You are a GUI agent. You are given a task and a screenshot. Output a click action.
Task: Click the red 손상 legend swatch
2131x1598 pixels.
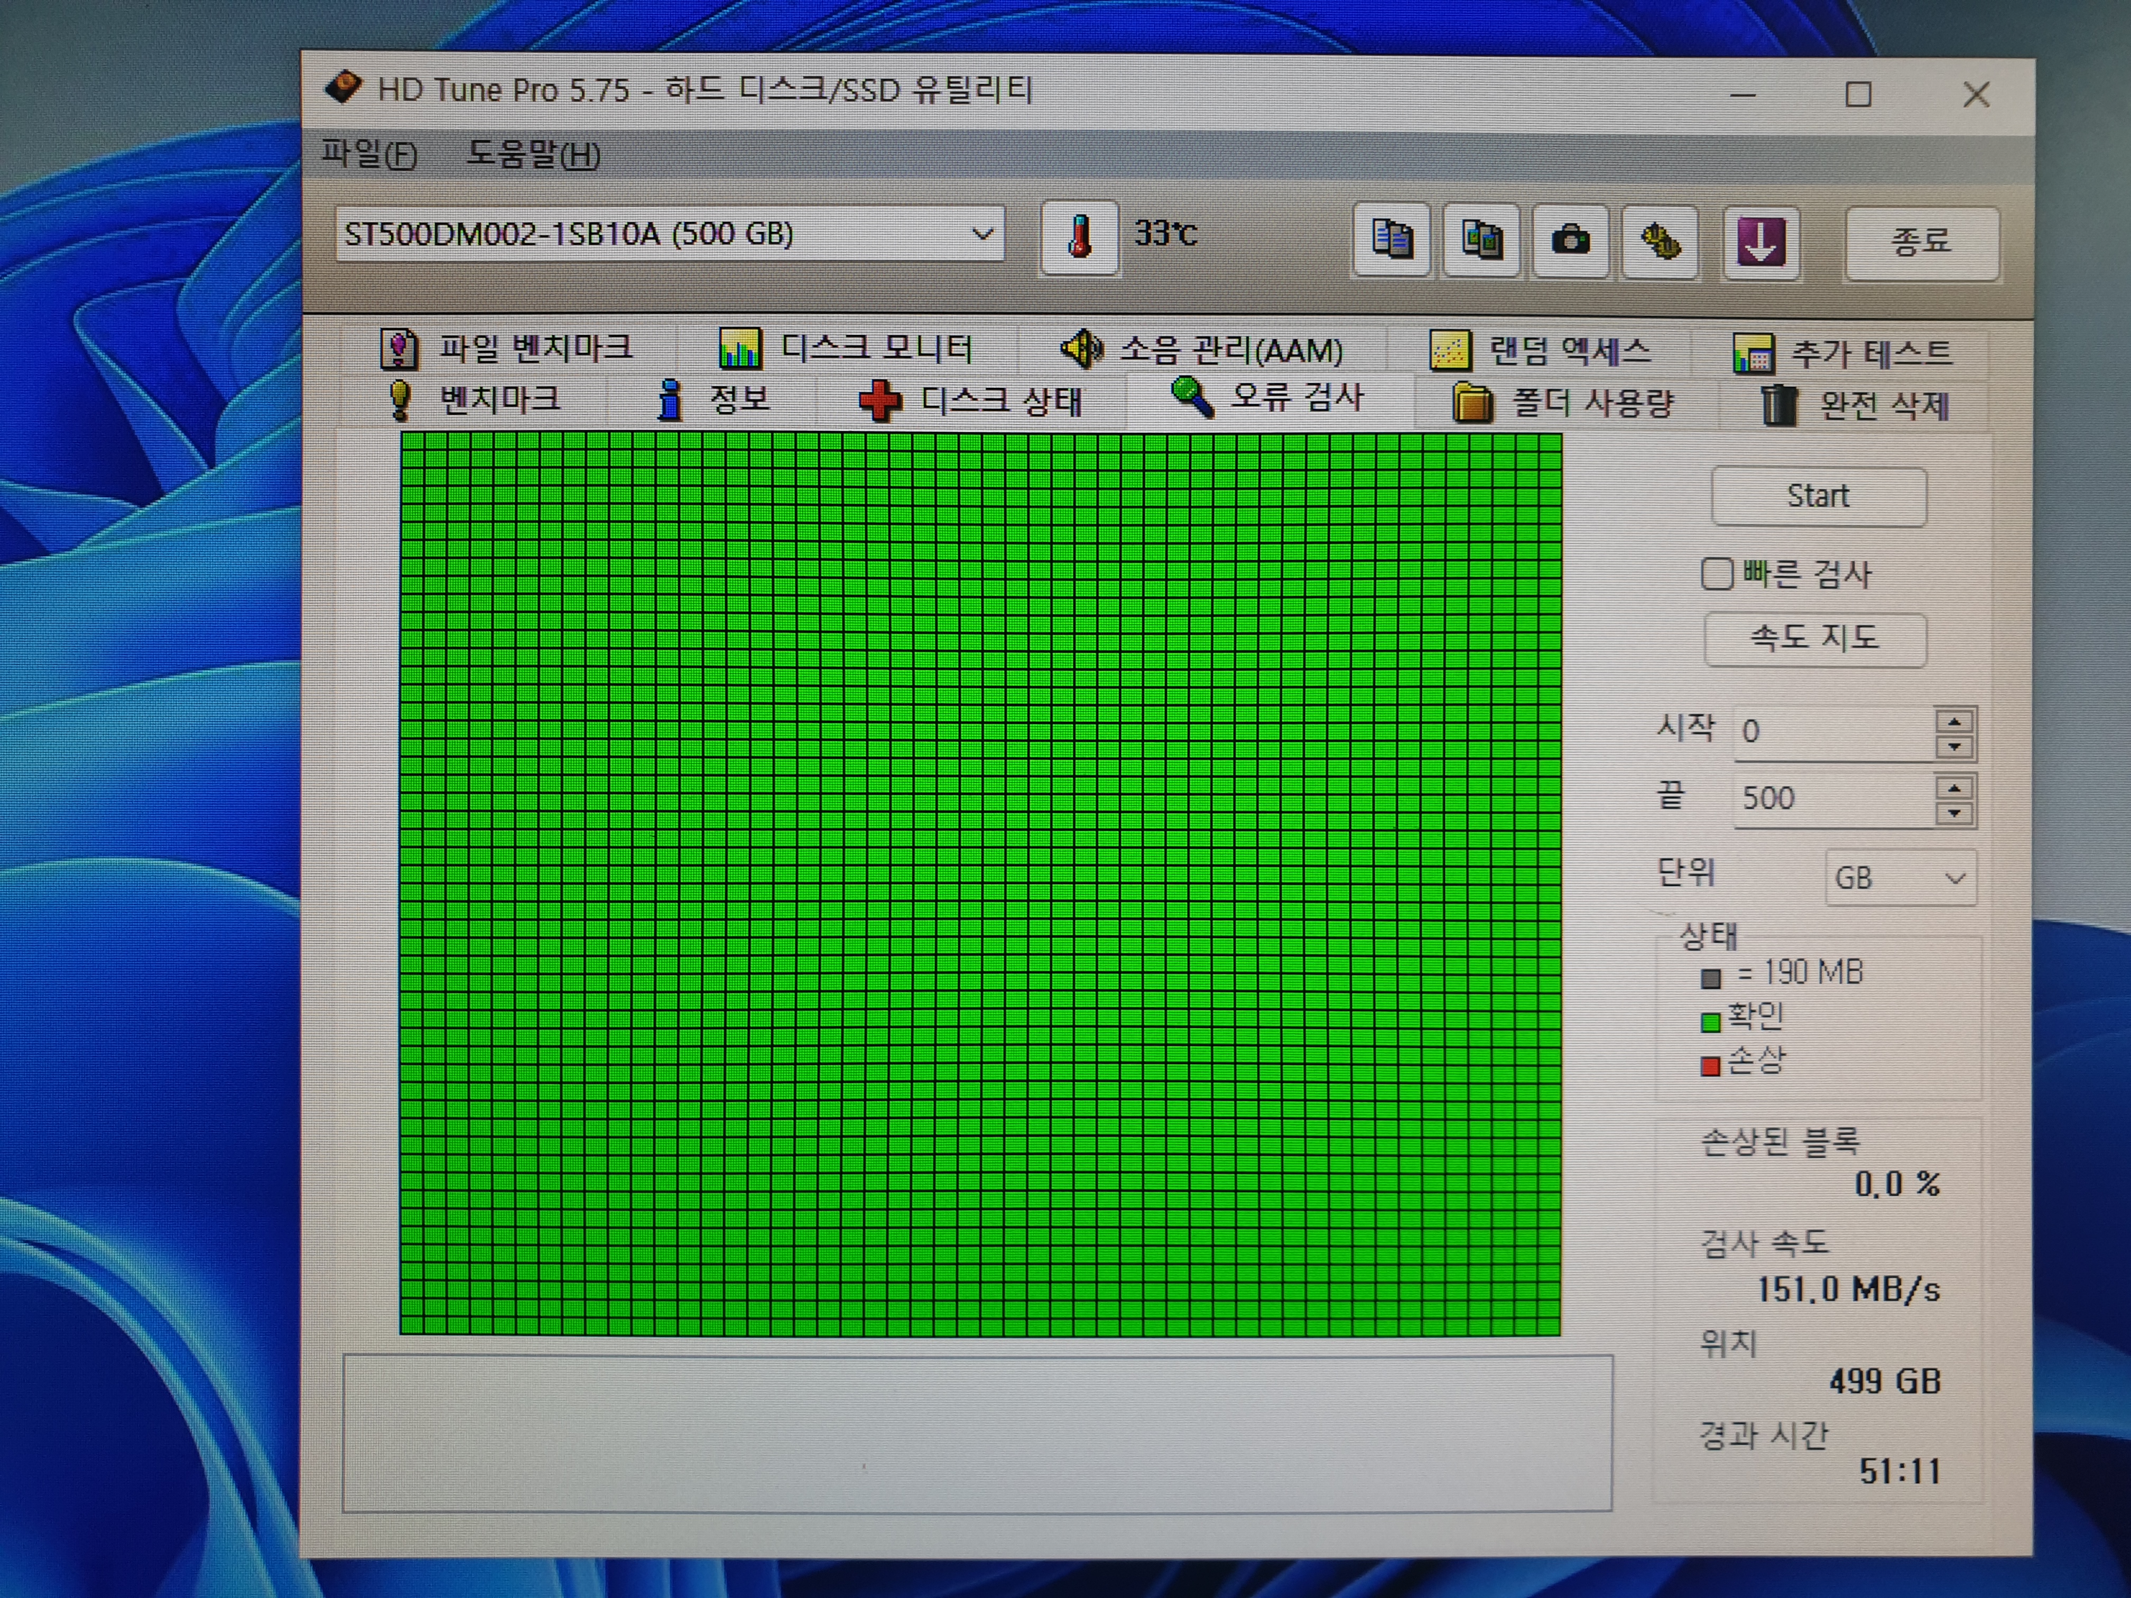click(1710, 1066)
